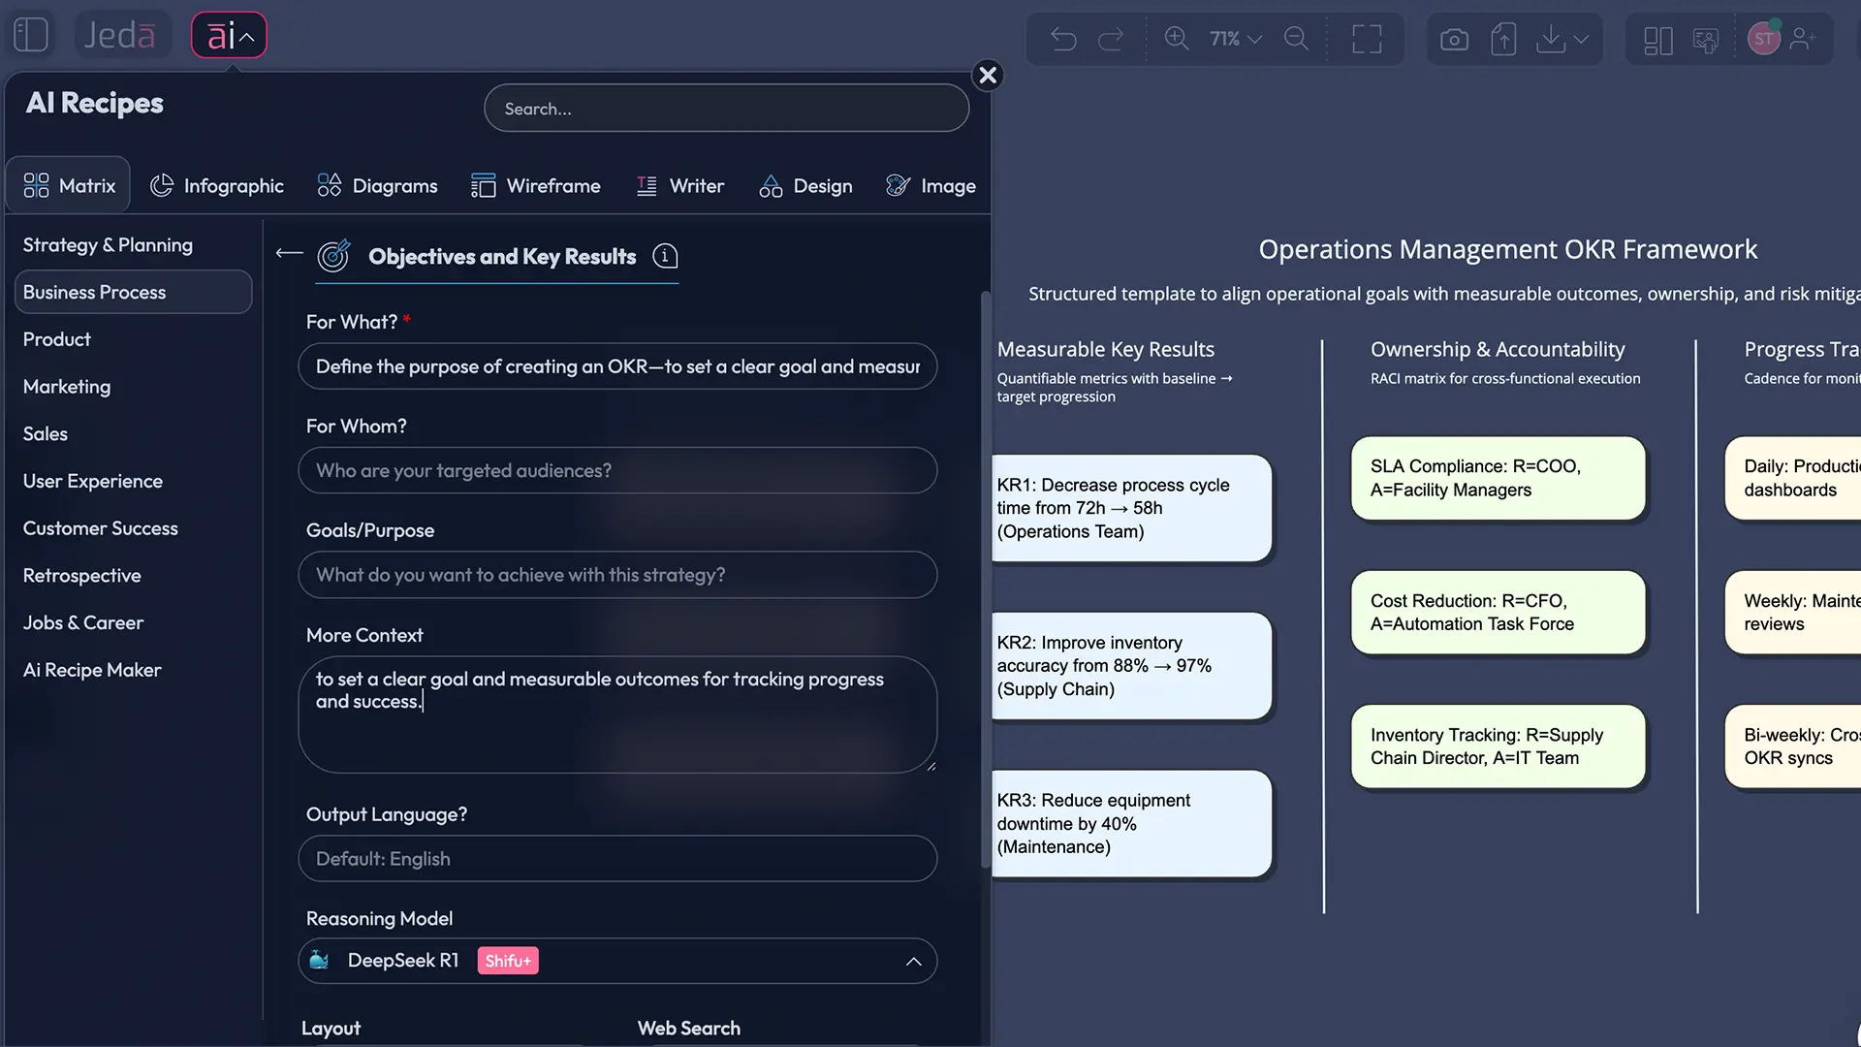Undo the last action
This screenshot has width=1861, height=1047.
click(1063, 39)
